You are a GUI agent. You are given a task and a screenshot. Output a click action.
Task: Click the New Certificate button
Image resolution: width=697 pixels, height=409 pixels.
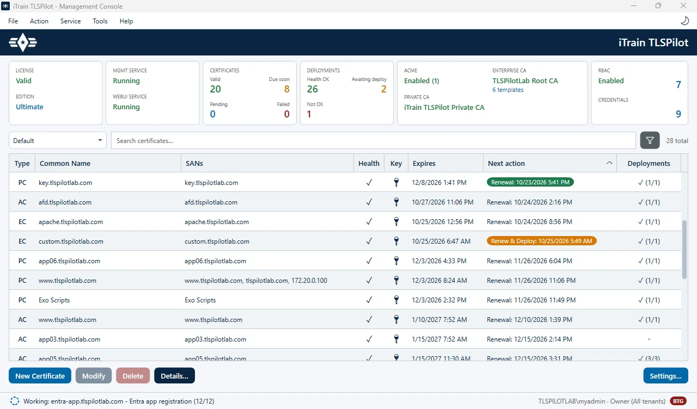coord(40,376)
